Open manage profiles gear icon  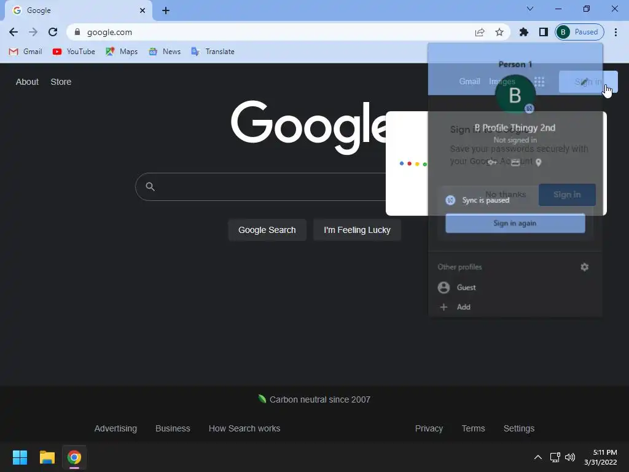point(585,267)
